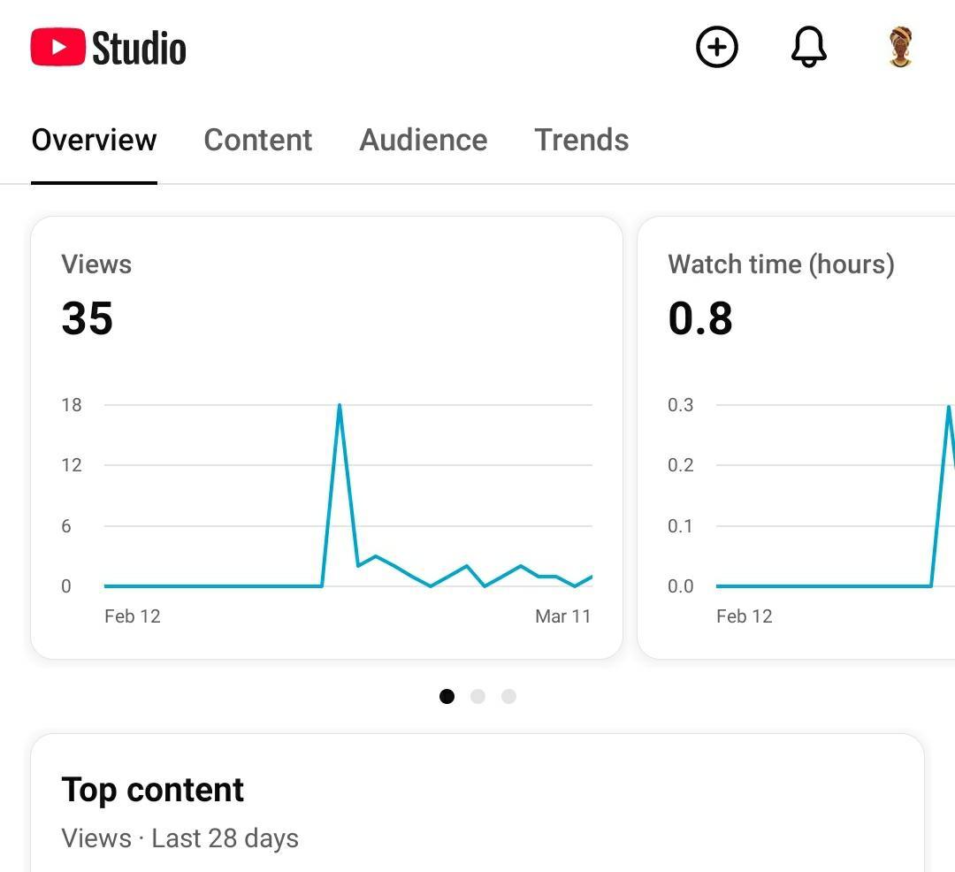This screenshot has height=872, width=955.
Task: Tap the 0.1 y-axis label in Watch time chart
Action: 680,525
